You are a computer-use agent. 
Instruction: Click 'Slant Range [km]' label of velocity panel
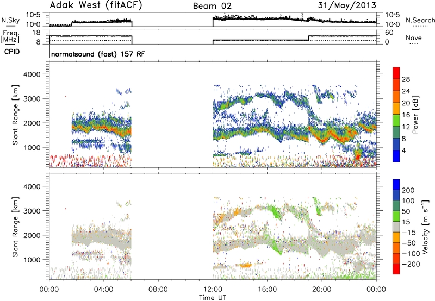click(x=15, y=227)
